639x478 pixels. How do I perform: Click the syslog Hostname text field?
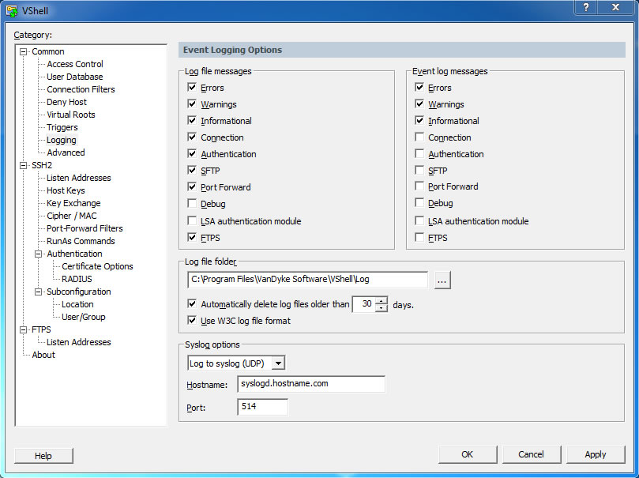(310, 384)
